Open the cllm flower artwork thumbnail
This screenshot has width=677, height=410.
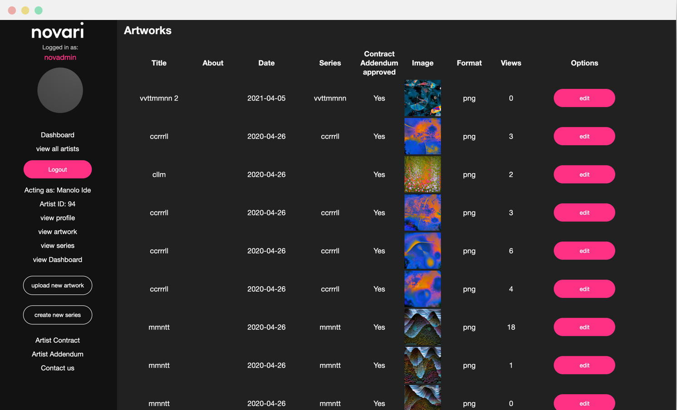pyautogui.click(x=422, y=175)
